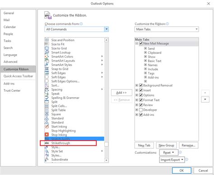
Task: Click the Customize the Ribbon header icon
Action: 48,15
